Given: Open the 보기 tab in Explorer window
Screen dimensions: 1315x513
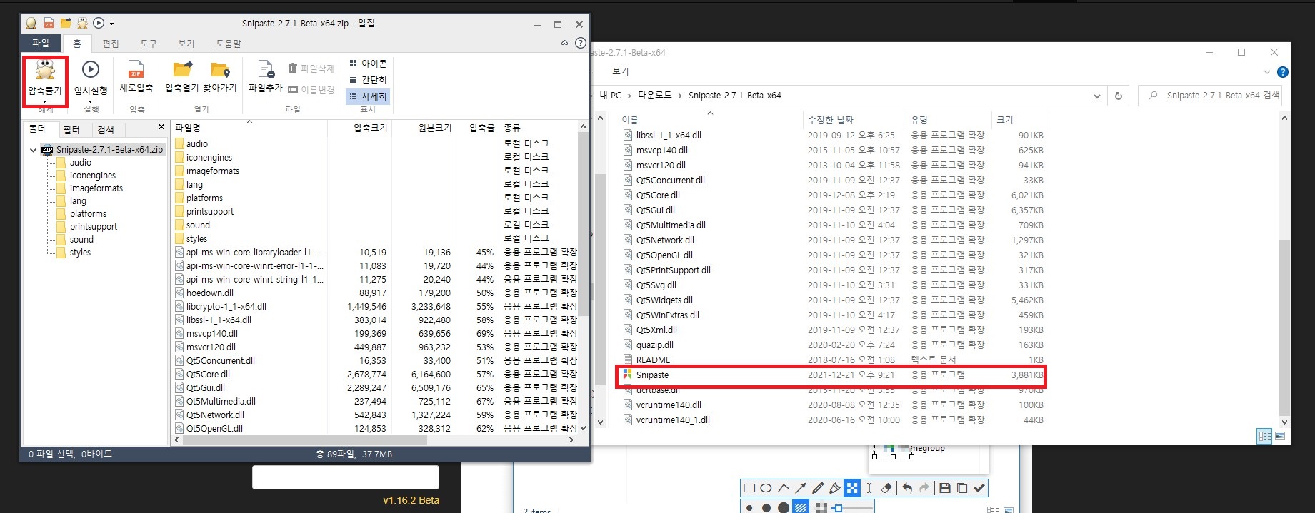Looking at the screenshot, I should [621, 71].
